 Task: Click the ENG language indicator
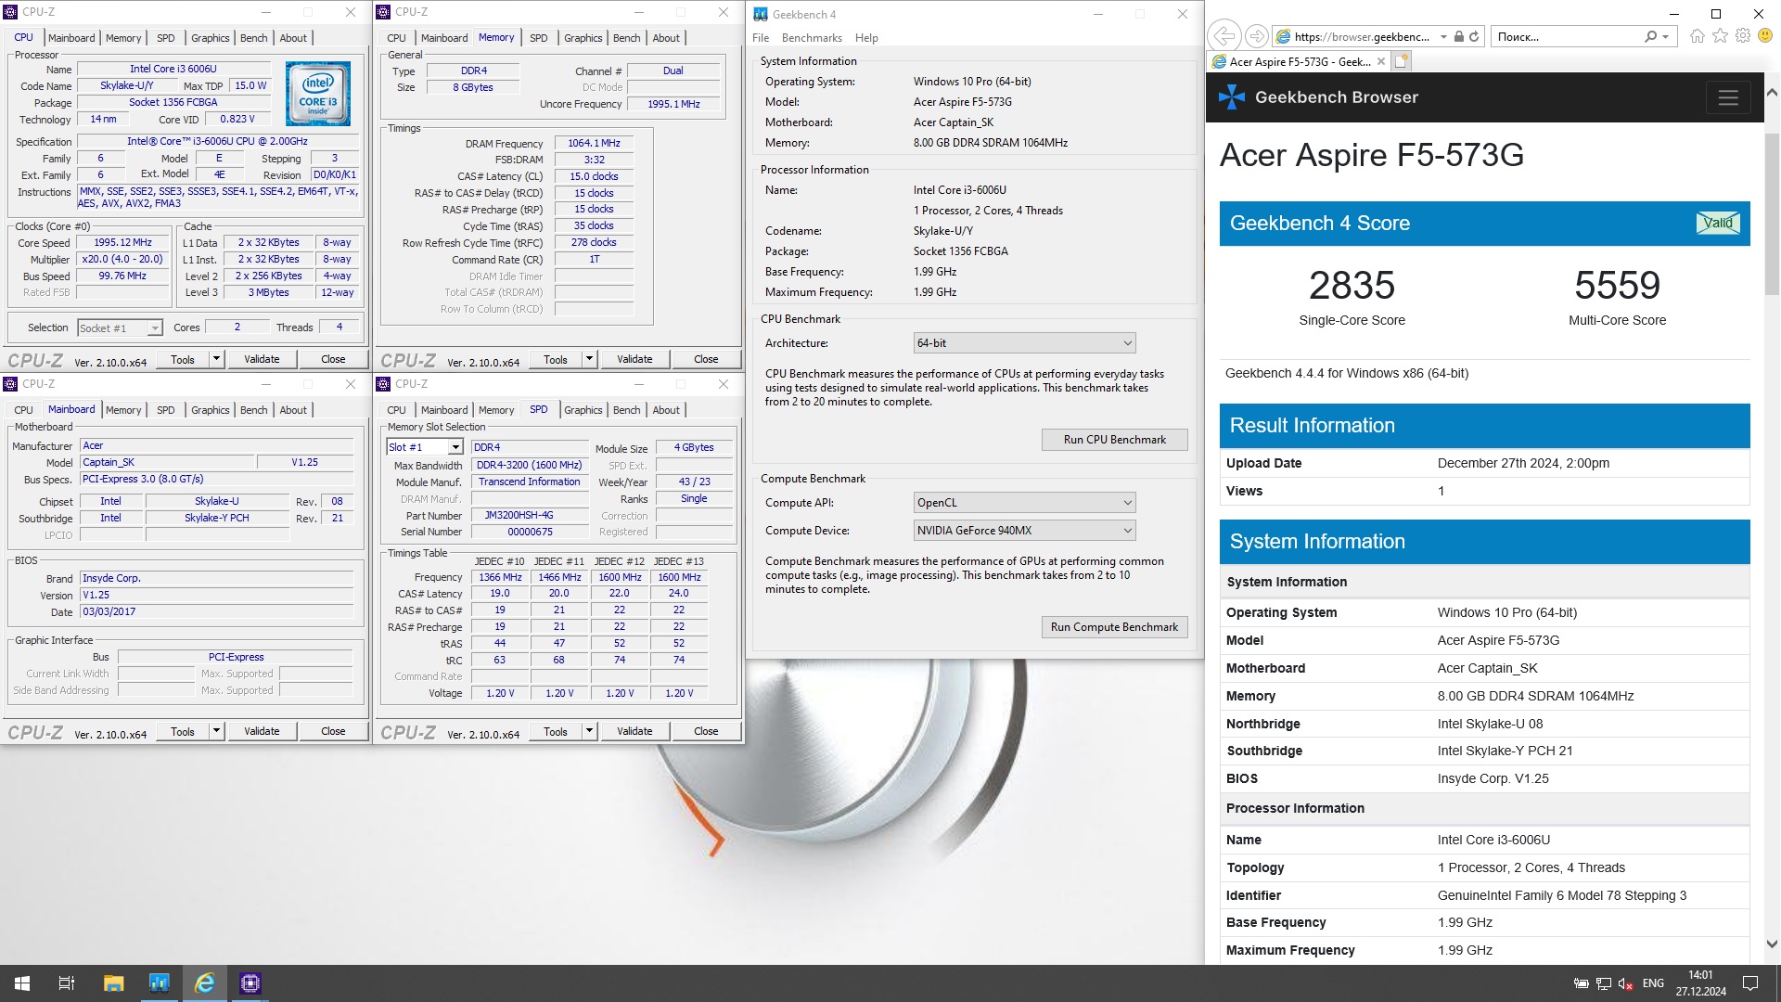click(x=1653, y=983)
